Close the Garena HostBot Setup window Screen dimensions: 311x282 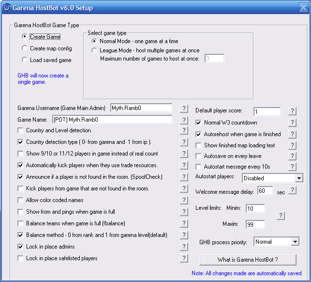(303, 8)
